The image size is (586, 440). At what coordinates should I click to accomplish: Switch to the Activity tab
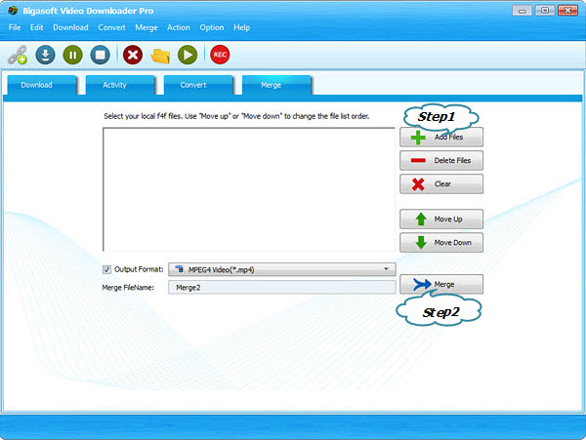tap(120, 85)
